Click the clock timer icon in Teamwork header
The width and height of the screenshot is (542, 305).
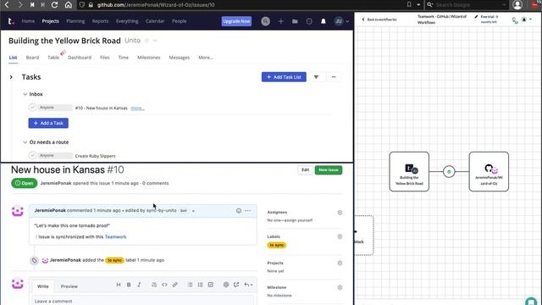[309, 21]
